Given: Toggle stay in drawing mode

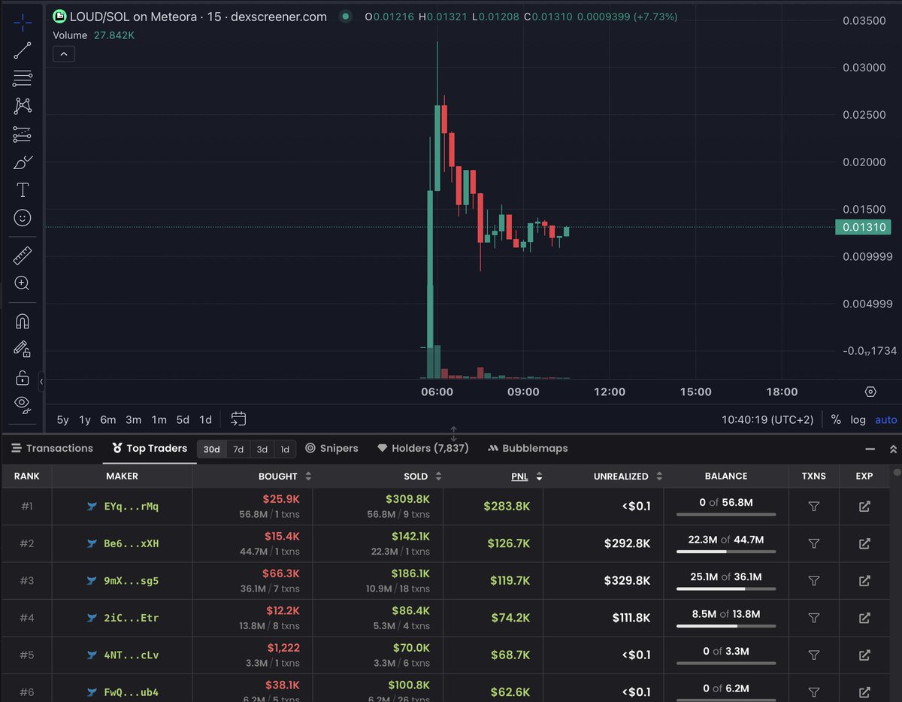Looking at the screenshot, I should (23, 349).
